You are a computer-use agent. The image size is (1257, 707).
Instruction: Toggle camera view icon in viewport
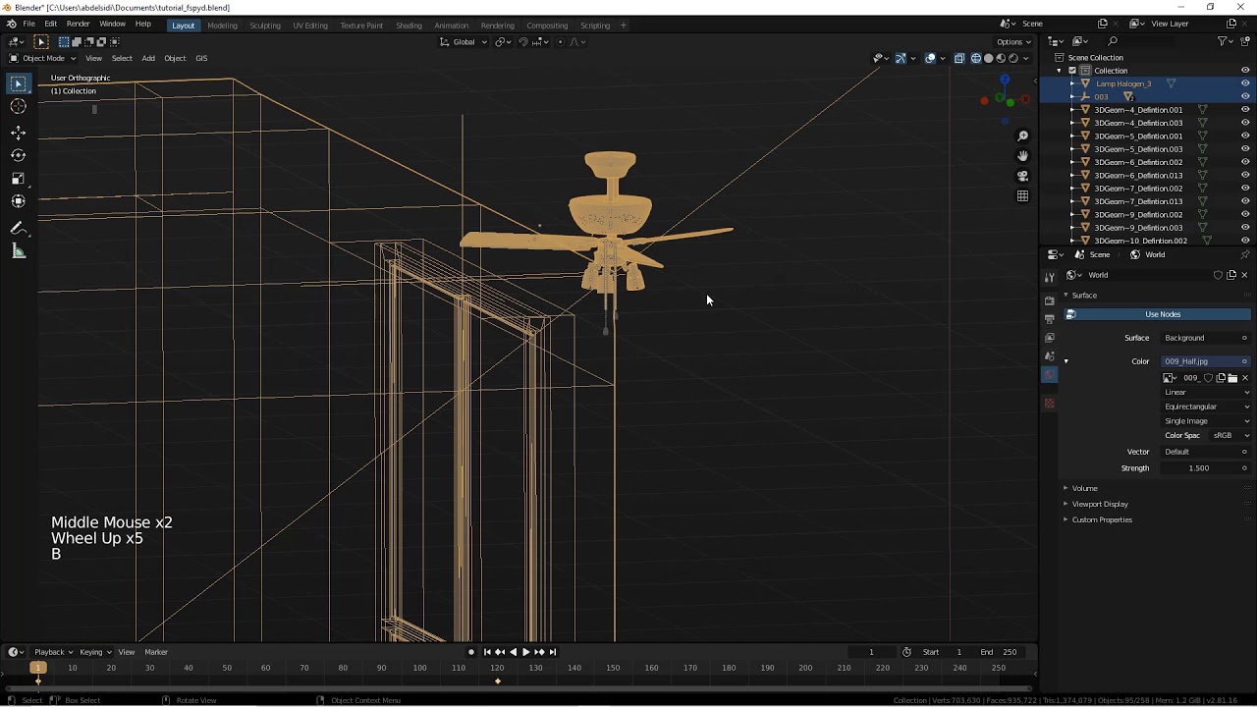click(x=1022, y=177)
